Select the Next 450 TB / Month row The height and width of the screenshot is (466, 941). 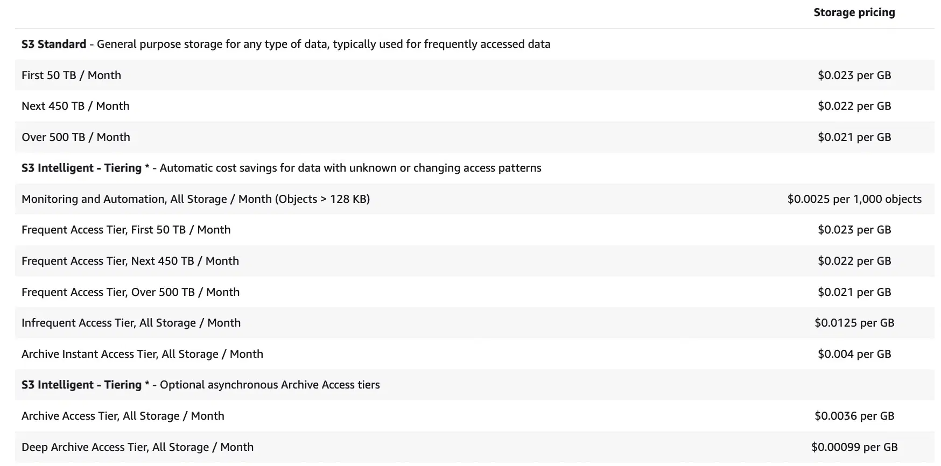coord(75,106)
